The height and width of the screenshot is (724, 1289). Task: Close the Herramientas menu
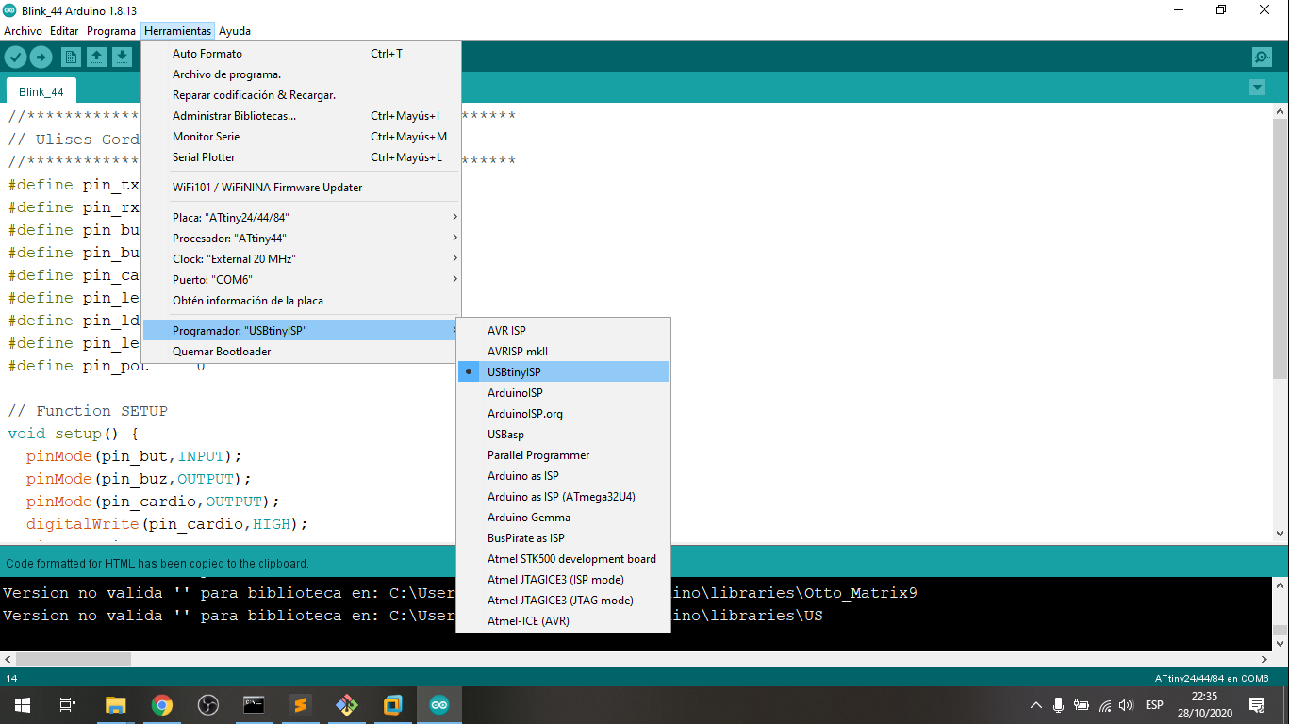pos(177,31)
